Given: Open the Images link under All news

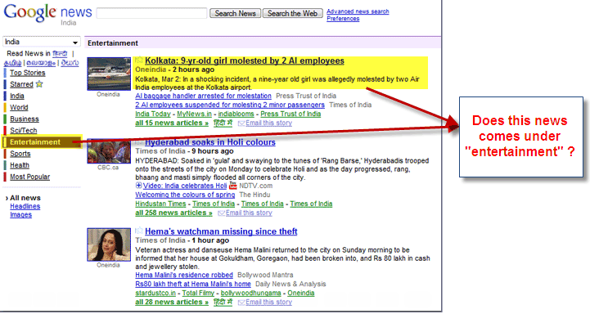Looking at the screenshot, I should coord(20,215).
